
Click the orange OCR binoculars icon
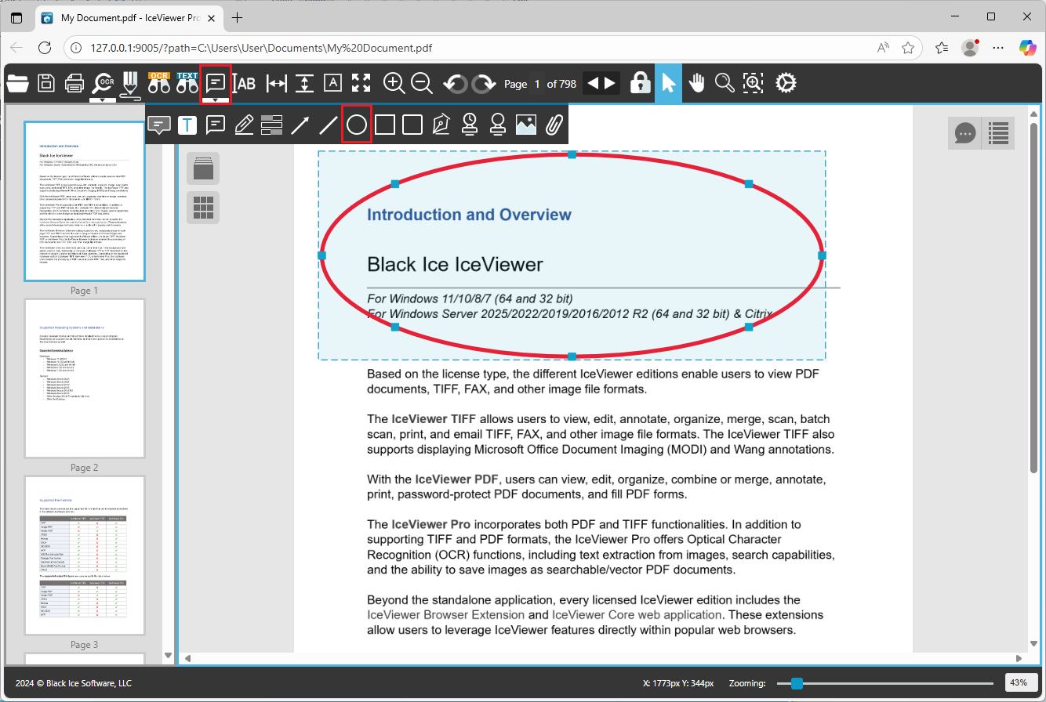pos(159,83)
